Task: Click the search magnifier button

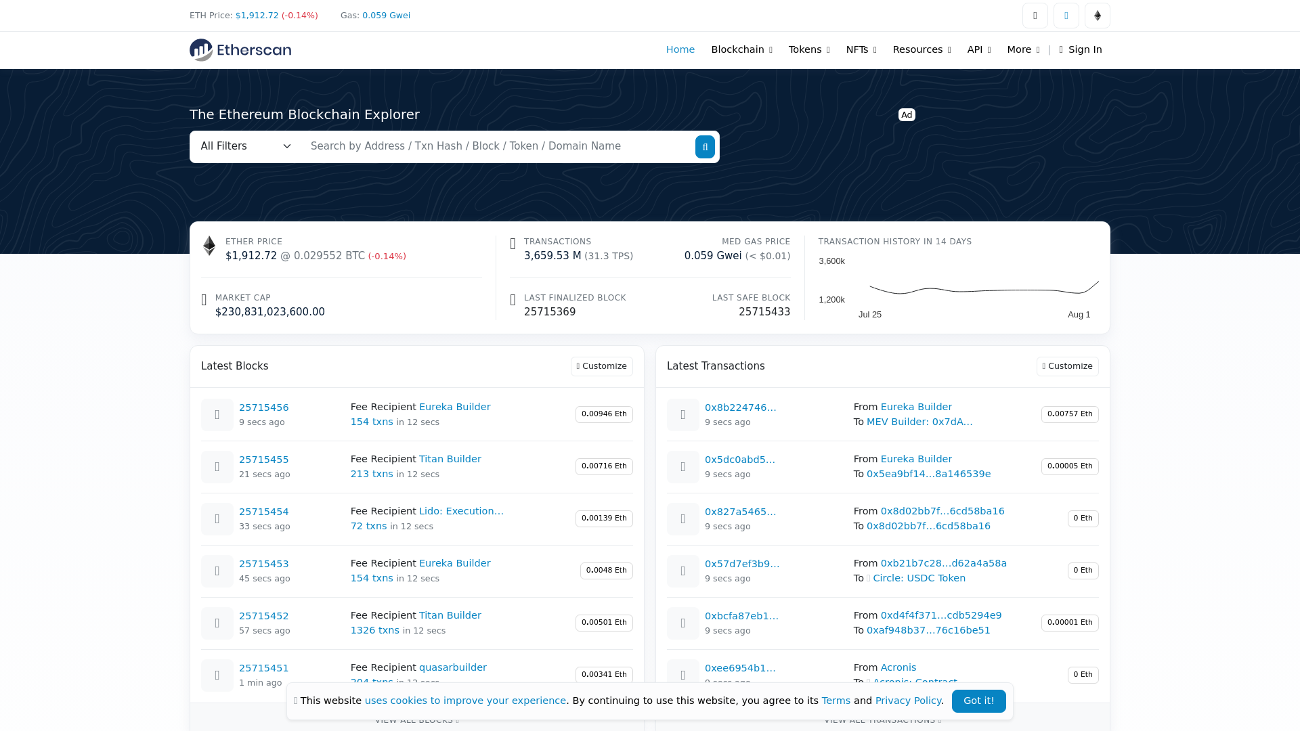Action: pyautogui.click(x=705, y=147)
